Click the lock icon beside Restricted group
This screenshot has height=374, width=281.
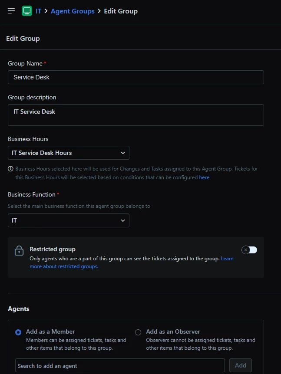pos(19,251)
